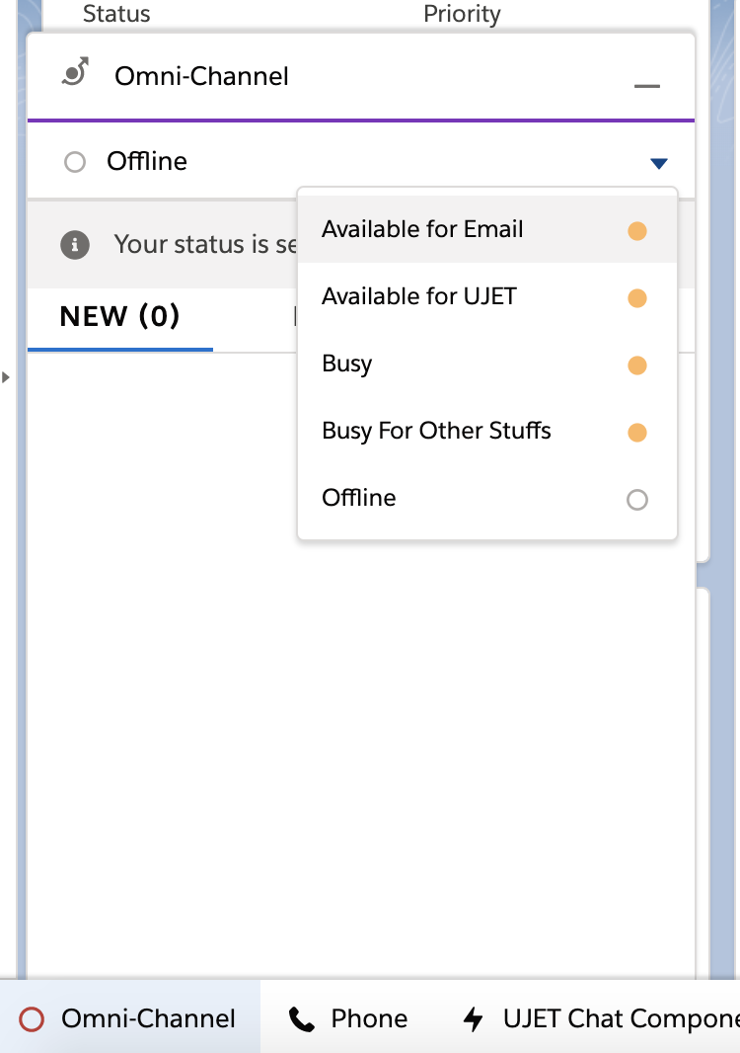This screenshot has height=1053, width=740.
Task: Minimize the Omni-Channel panel
Action: (x=646, y=87)
